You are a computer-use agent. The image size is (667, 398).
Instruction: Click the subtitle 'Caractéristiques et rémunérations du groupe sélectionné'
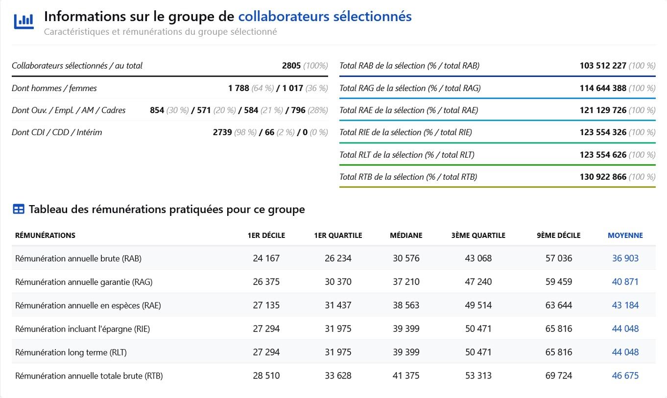(160, 32)
